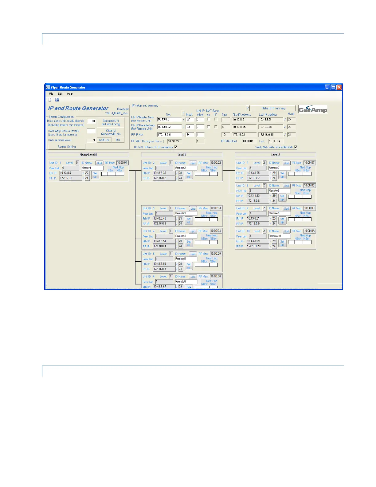
Task: Open System Setting
Action: 67,147
